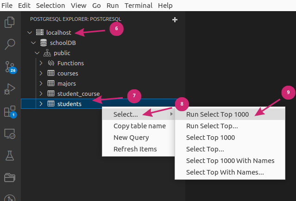Open the Help menu
Viewport: 296px width, 201px height.
165,6
